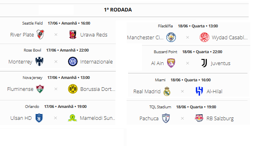Open the Real Madrid team name link
The image size is (263, 146).
point(147,92)
